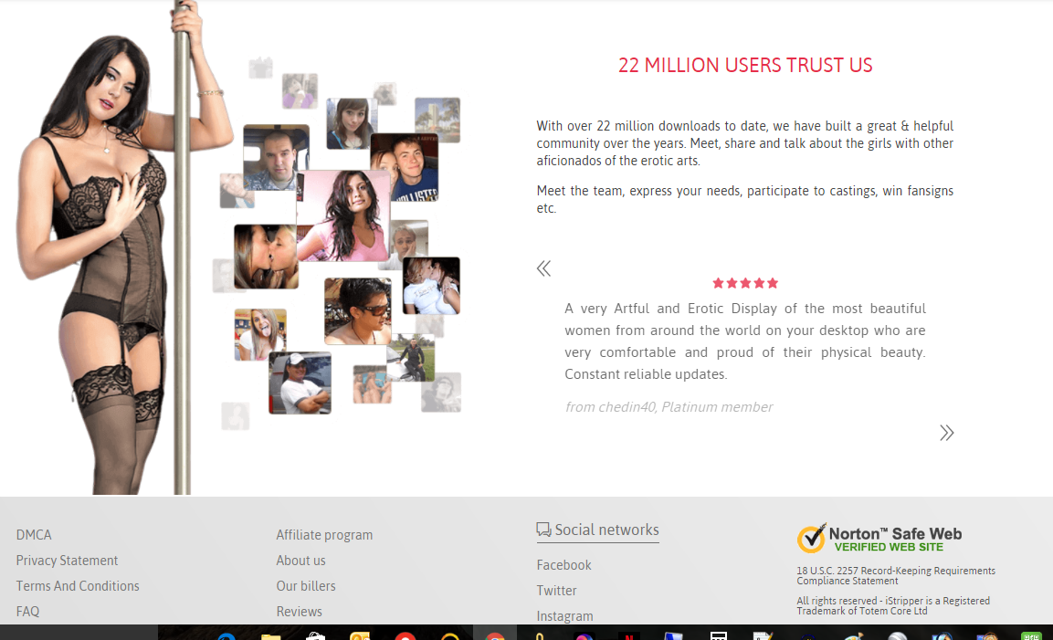Visit the Affiliate program page
The width and height of the screenshot is (1053, 640).
point(324,535)
